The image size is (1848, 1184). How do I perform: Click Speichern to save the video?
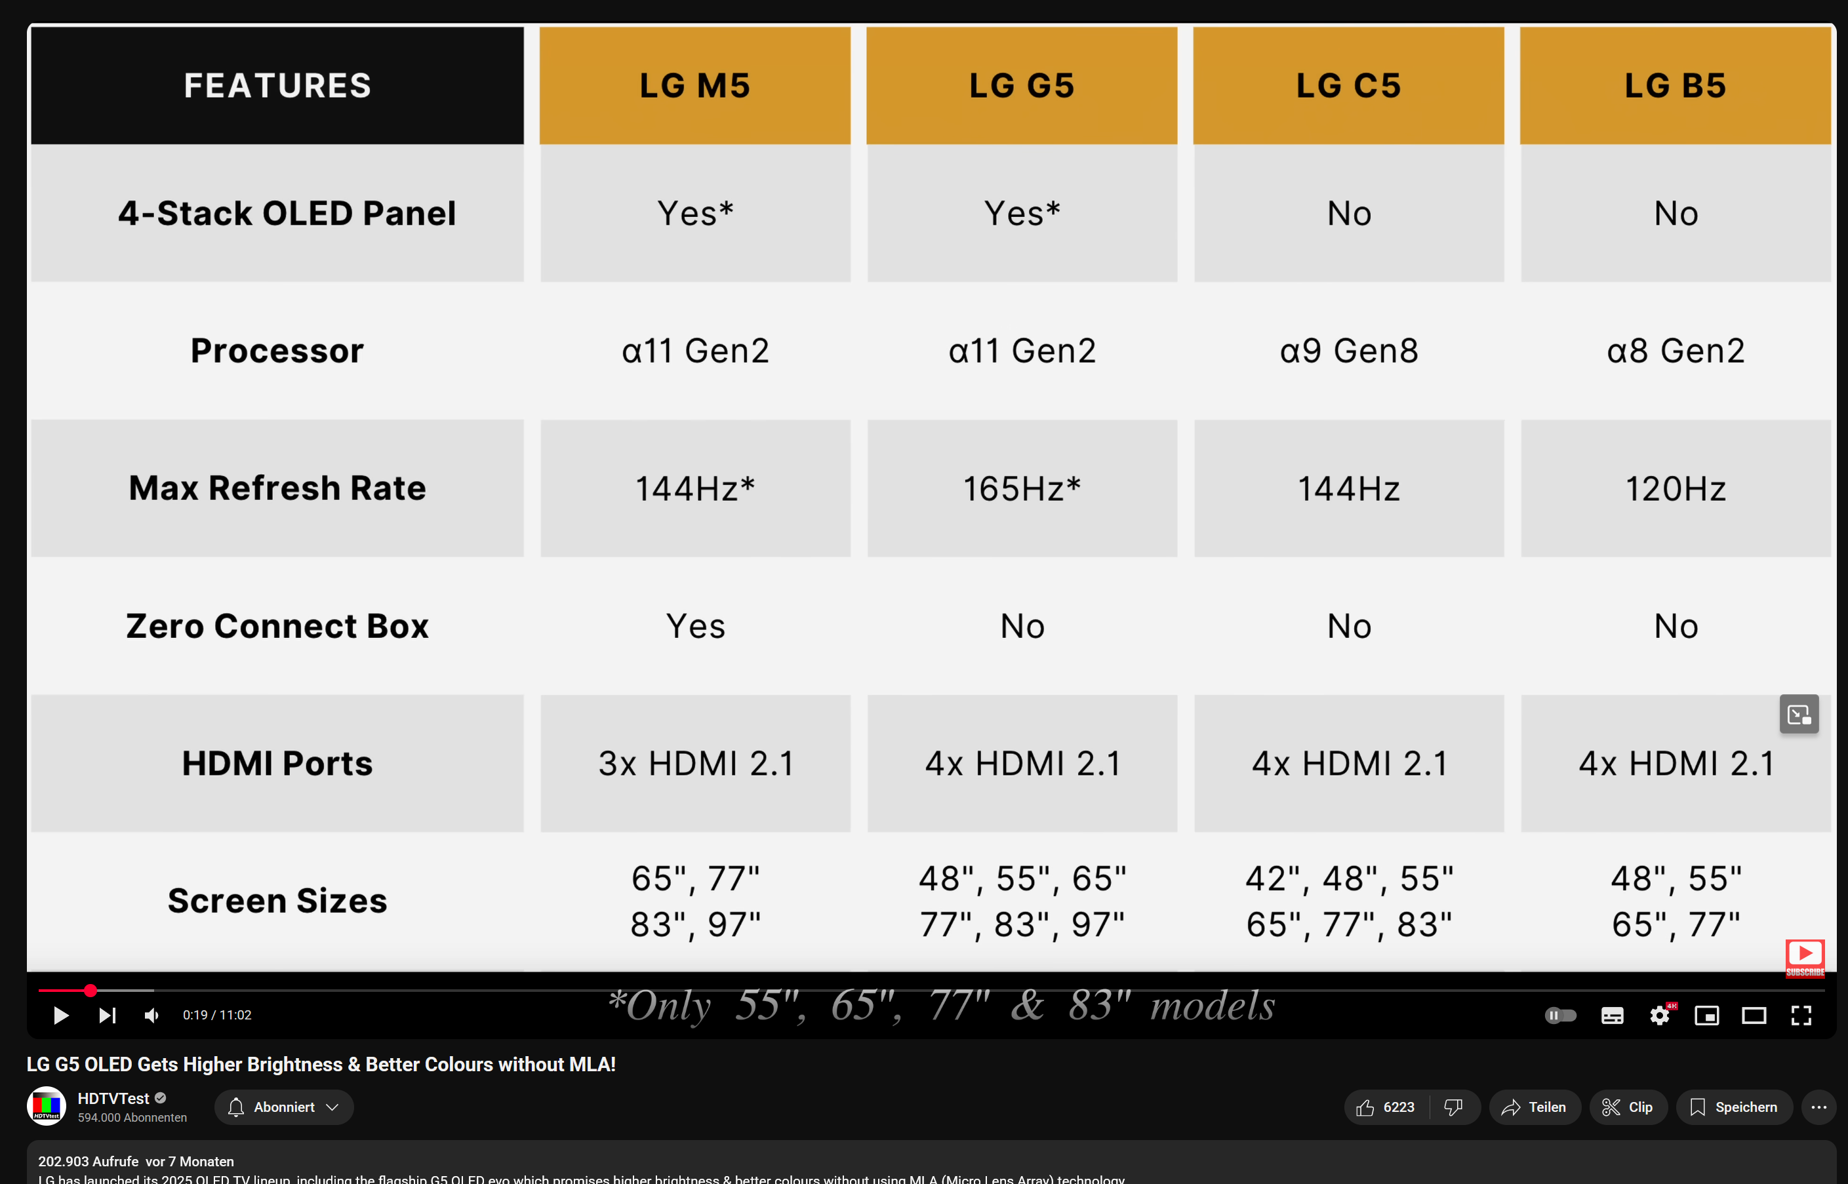tap(1734, 1107)
